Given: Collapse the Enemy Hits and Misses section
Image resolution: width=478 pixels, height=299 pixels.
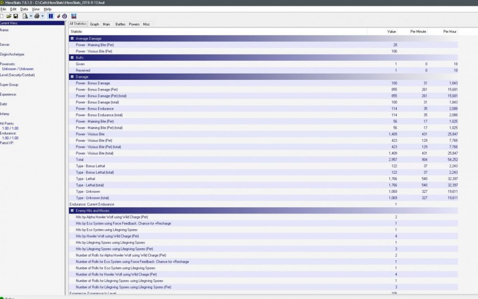Looking at the screenshot, I should pyautogui.click(x=72, y=210).
